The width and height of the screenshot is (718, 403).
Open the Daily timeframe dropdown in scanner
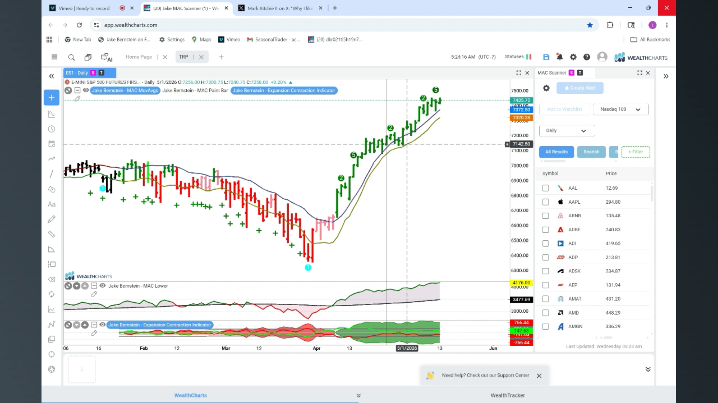567,131
